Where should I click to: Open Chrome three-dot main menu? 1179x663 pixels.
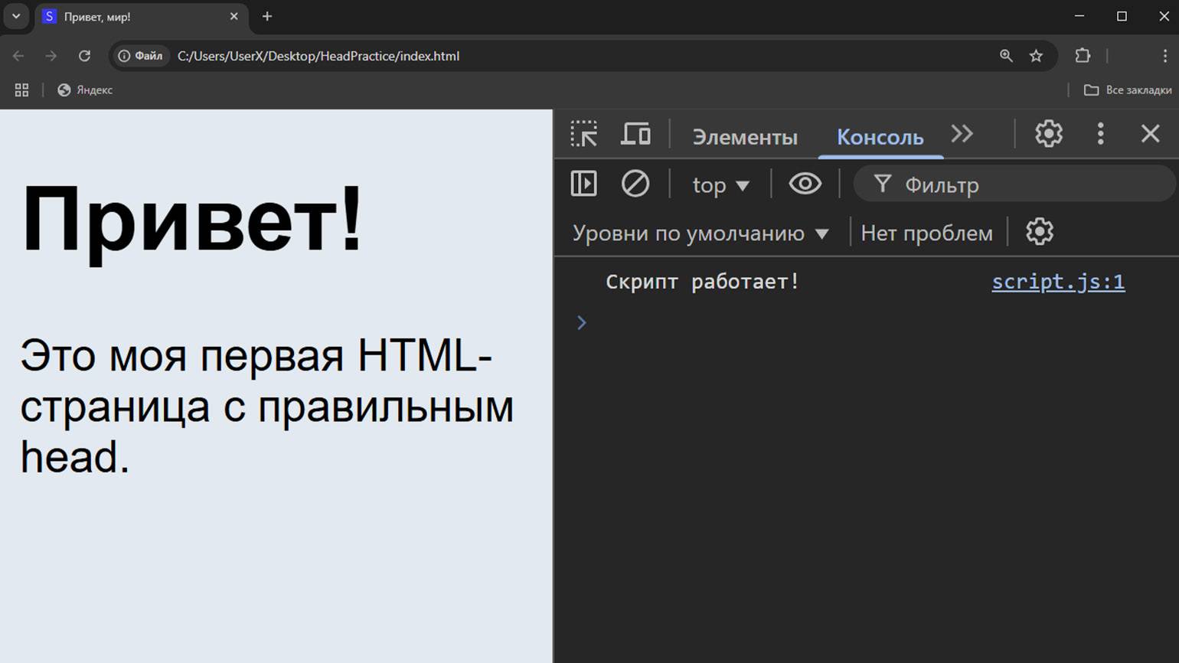pyautogui.click(x=1164, y=56)
